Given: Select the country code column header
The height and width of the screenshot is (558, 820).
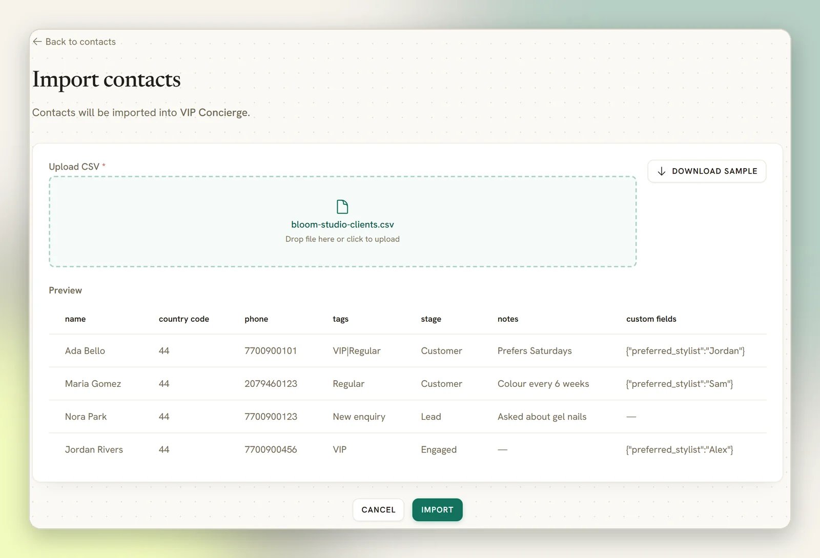Looking at the screenshot, I should 184,319.
